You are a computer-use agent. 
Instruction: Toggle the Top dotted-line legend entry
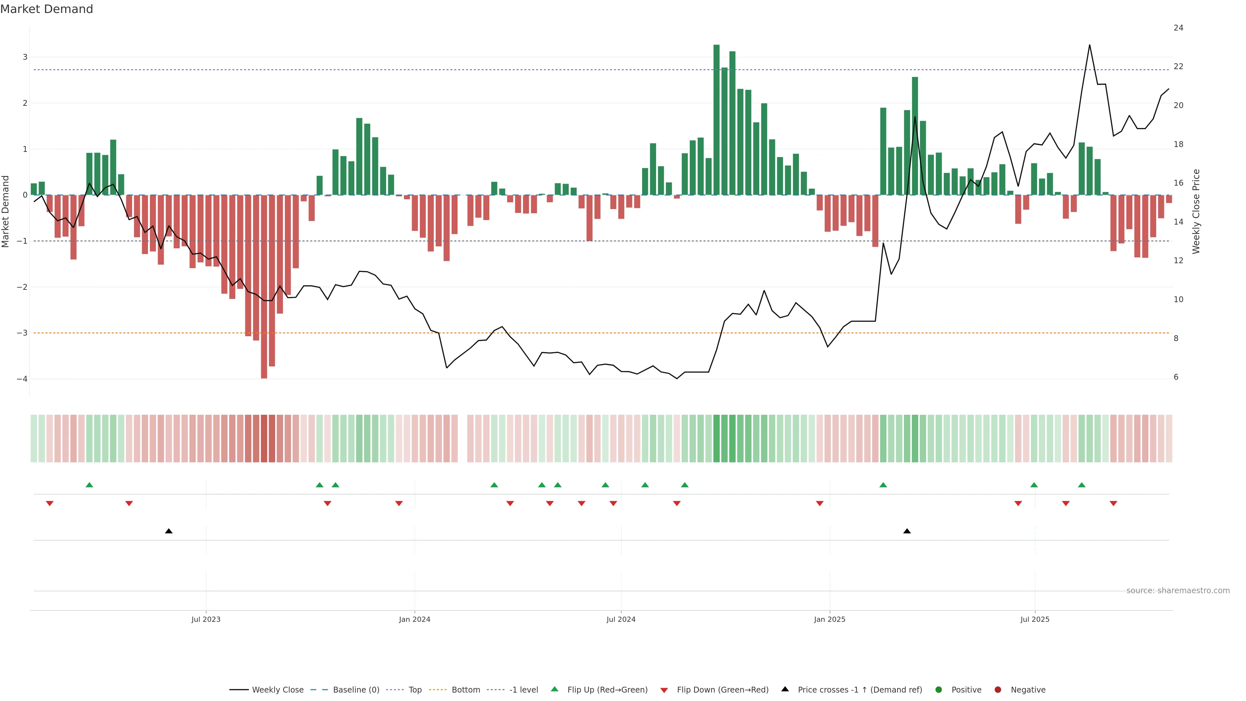point(415,689)
